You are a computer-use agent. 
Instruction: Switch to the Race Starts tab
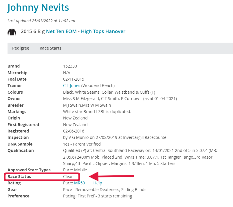point(50,48)
